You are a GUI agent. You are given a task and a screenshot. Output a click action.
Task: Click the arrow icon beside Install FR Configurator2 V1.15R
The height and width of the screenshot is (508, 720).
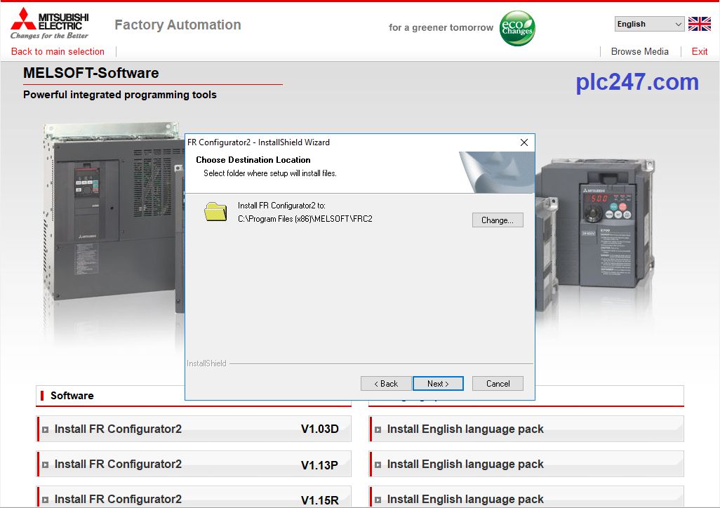click(x=46, y=499)
